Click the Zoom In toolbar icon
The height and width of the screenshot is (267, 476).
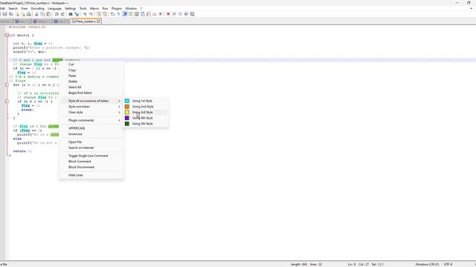pos(85,14)
